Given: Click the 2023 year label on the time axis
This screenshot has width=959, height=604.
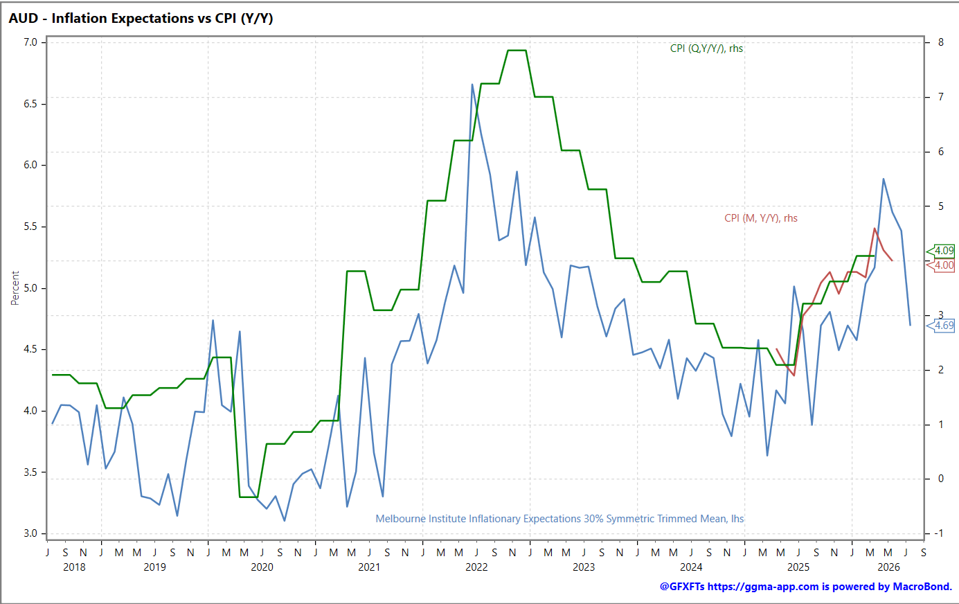Looking at the screenshot, I should tap(584, 567).
